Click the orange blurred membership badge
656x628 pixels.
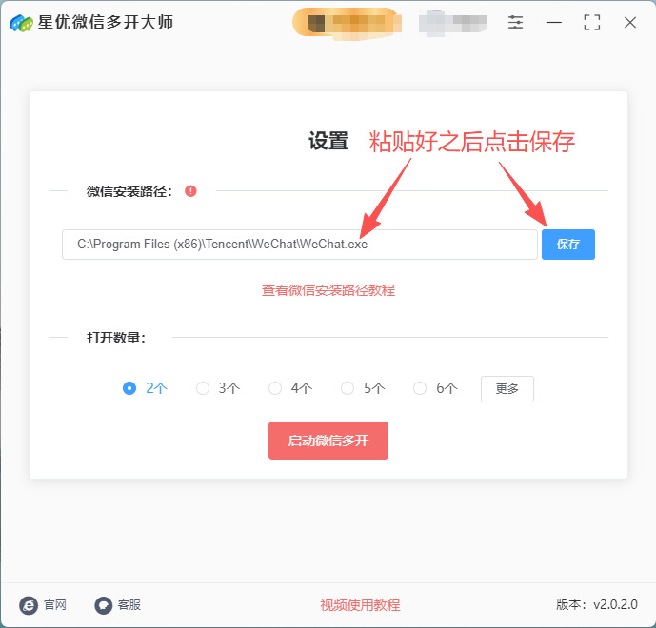(347, 23)
